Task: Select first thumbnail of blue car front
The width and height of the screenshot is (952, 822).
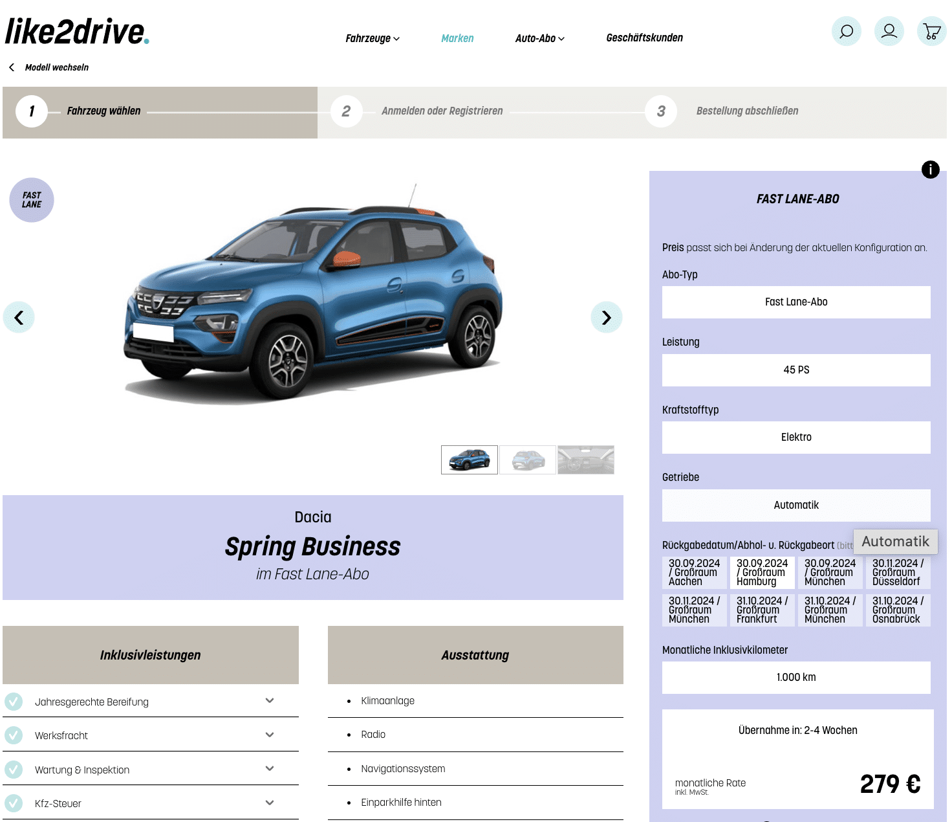Action: pos(470,460)
